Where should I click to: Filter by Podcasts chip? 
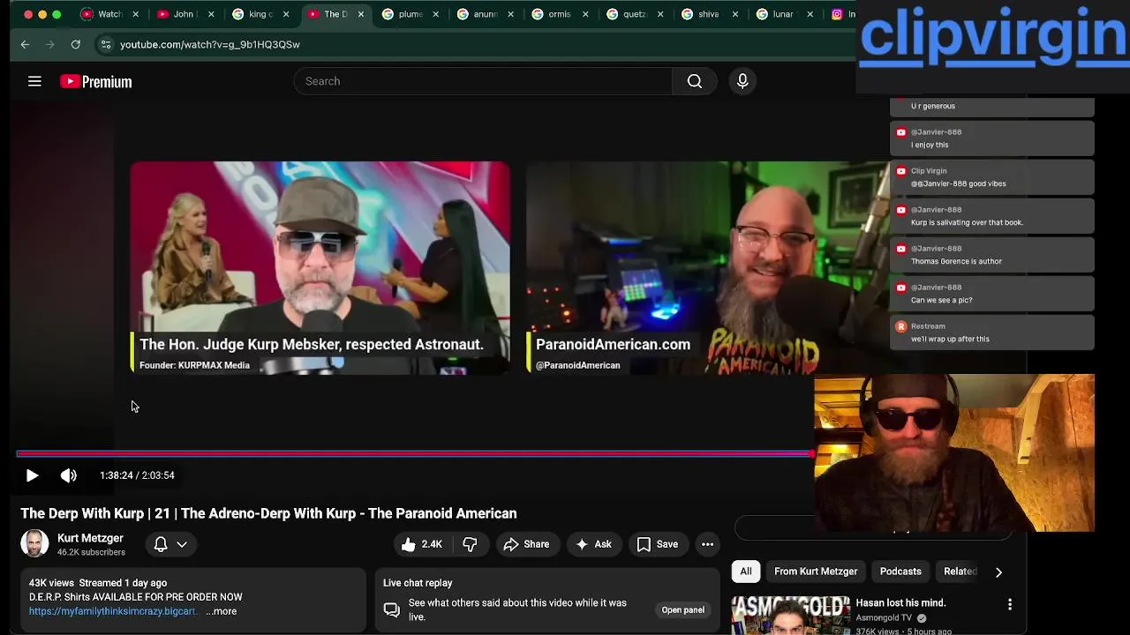click(x=900, y=571)
